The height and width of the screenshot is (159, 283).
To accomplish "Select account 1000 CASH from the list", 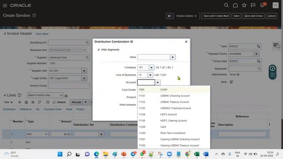I will (174, 90).
